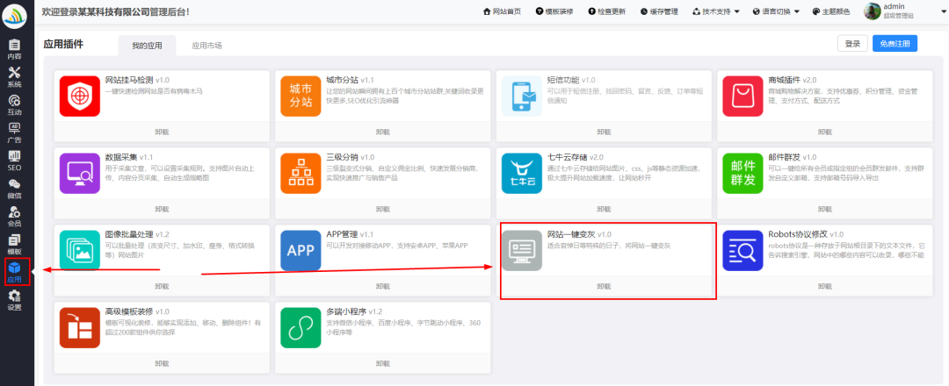Image resolution: width=949 pixels, height=386 pixels.
Task: Click the 免费注册 button
Action: [895, 43]
